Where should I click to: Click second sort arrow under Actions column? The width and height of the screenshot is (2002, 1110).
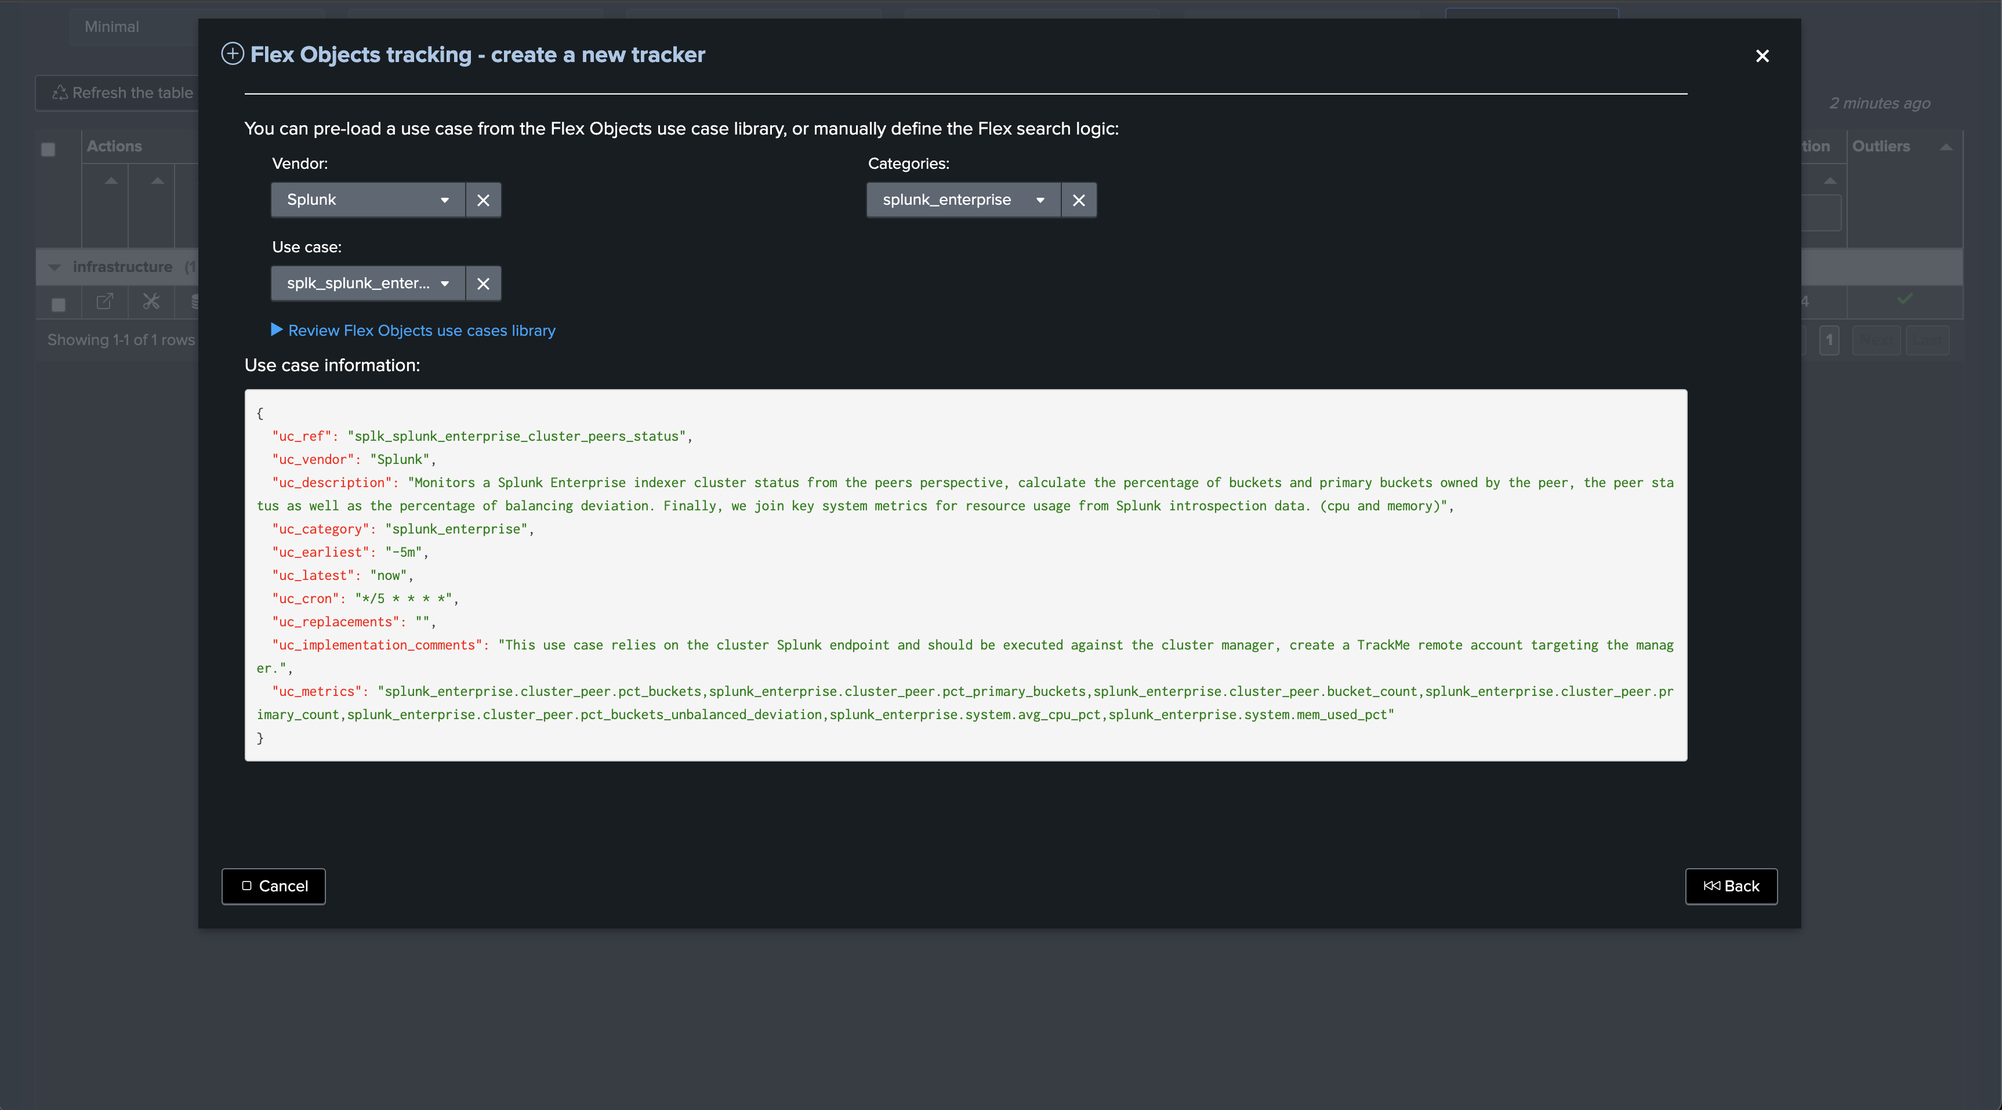[158, 180]
